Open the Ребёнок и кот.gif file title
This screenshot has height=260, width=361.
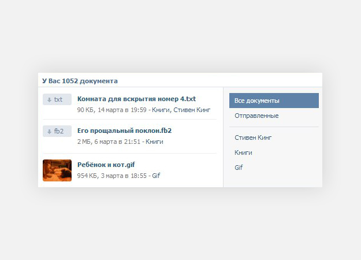click(x=106, y=165)
